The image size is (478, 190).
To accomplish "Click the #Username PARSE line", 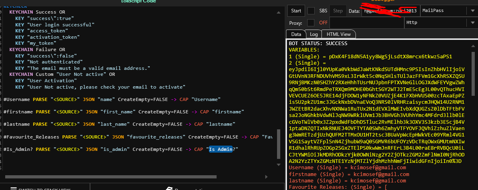I will [112, 99].
